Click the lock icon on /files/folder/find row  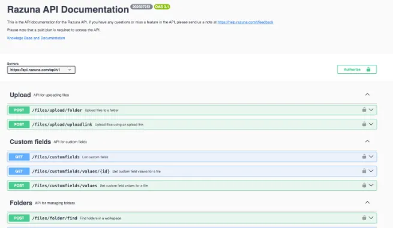pyautogui.click(x=364, y=218)
